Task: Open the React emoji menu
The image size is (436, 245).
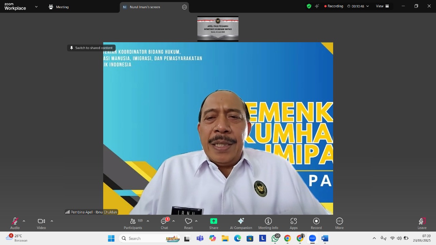Action: pyautogui.click(x=188, y=223)
